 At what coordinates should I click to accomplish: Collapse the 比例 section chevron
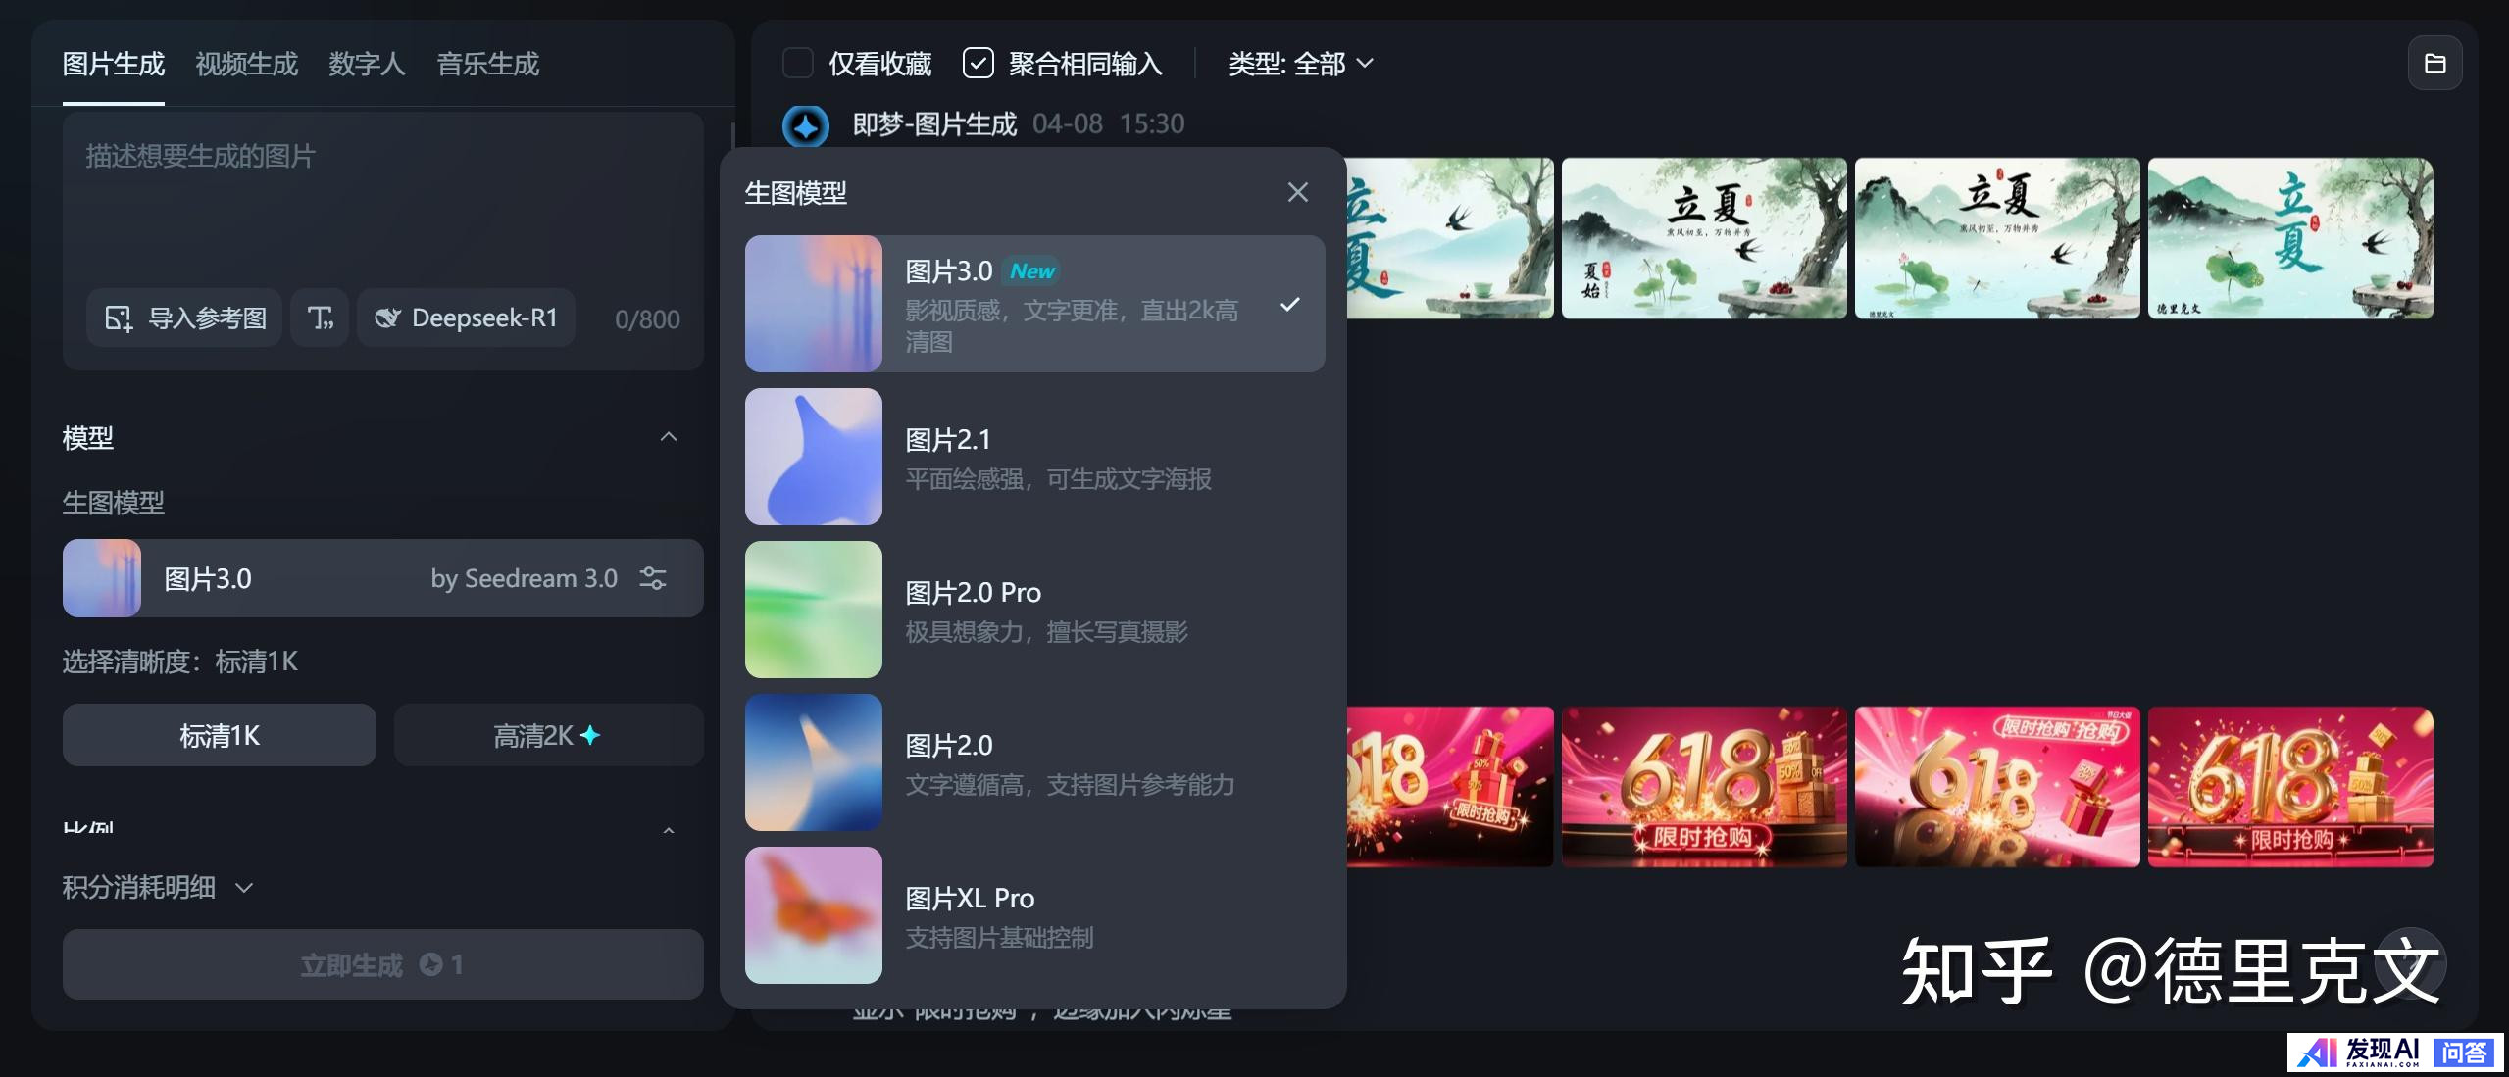click(x=669, y=831)
